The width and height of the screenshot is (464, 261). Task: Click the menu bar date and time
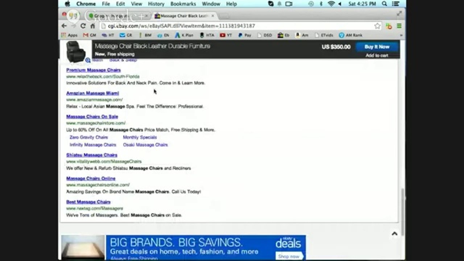362,4
